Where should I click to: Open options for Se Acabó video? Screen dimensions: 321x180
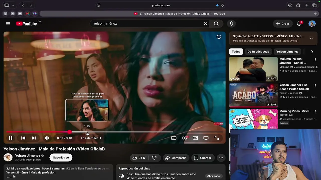tap(315, 86)
